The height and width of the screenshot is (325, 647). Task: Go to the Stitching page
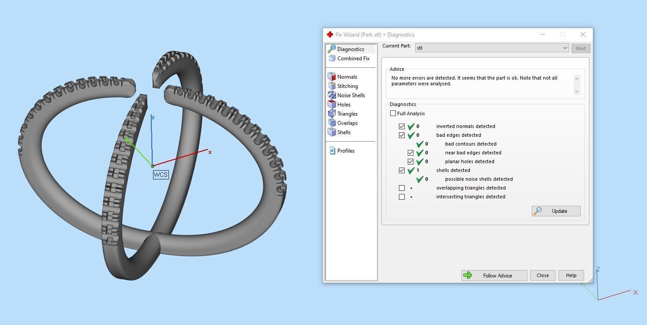point(343,86)
